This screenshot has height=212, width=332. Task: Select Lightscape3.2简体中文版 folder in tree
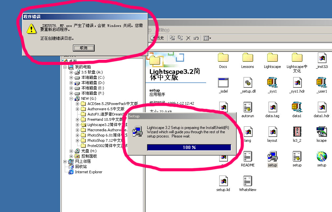point(107,125)
